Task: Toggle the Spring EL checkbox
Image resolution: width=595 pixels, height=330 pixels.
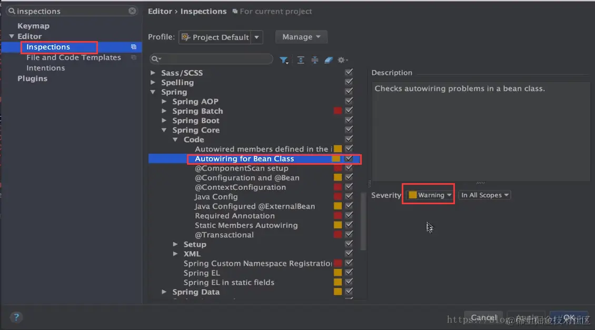Action: pos(349,272)
